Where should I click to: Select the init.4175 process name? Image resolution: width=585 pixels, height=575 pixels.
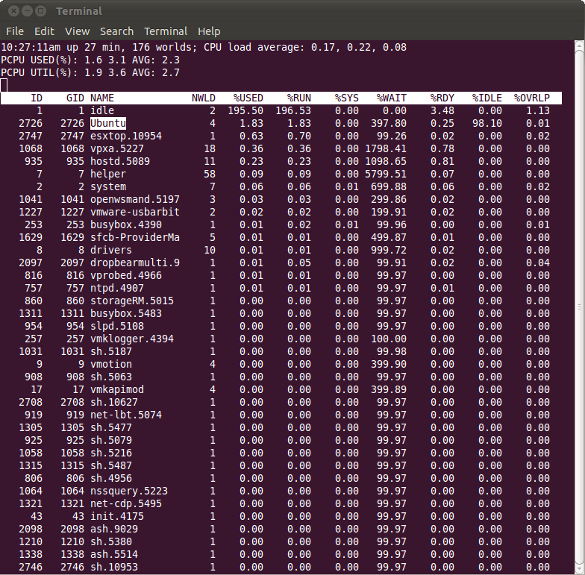(117, 516)
